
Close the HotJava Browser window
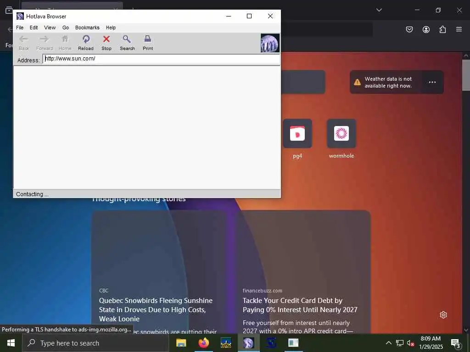coord(270,16)
